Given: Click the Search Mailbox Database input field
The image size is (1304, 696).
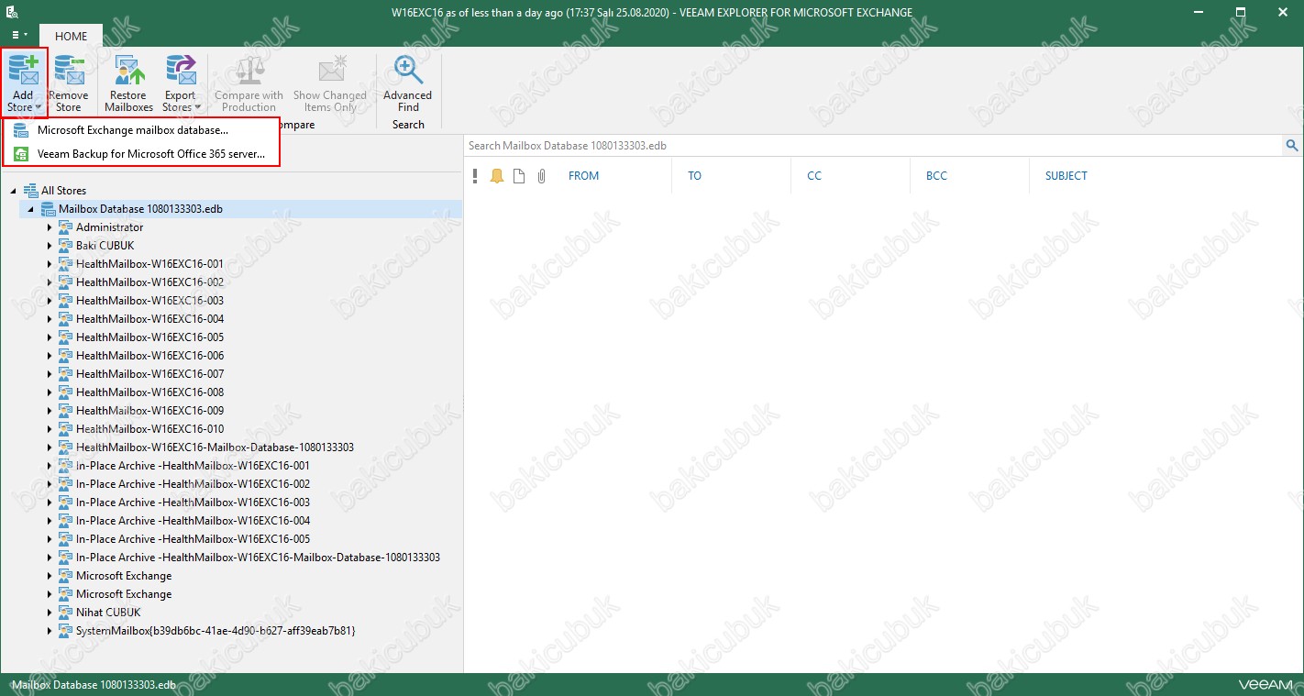Looking at the screenshot, I should click(871, 146).
